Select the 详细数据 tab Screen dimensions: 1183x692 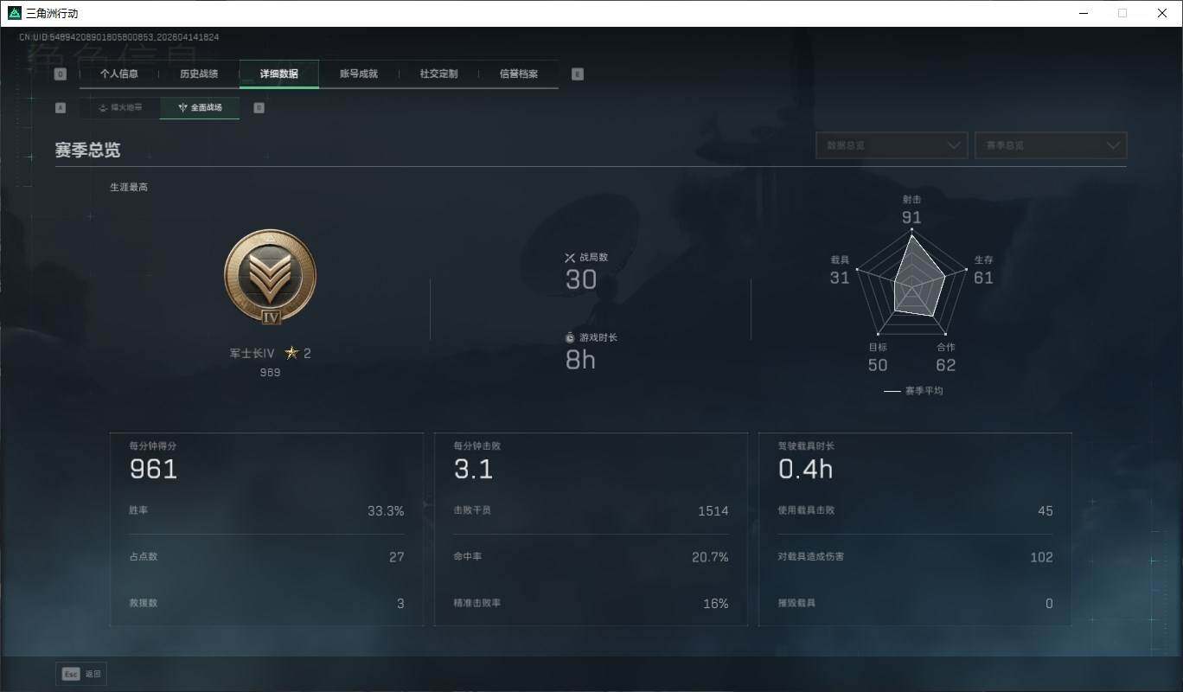coord(279,74)
